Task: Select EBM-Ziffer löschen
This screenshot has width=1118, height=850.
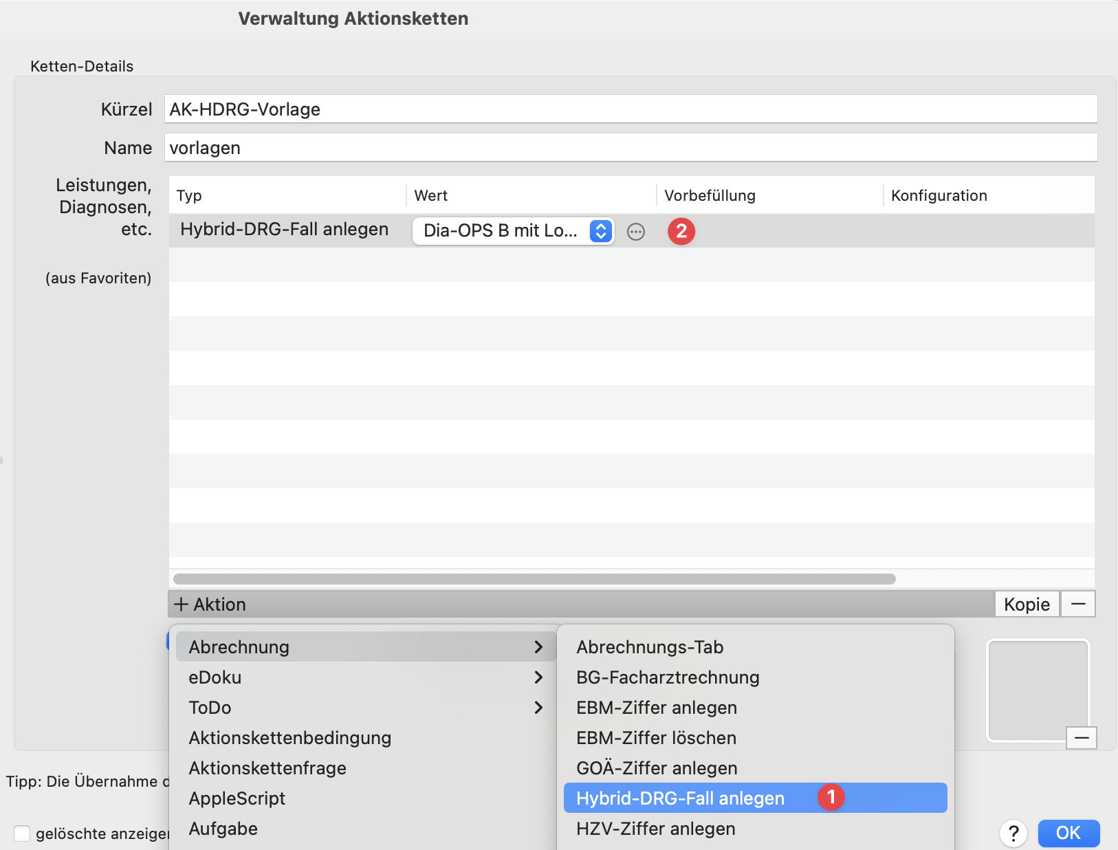Action: pyautogui.click(x=756, y=737)
